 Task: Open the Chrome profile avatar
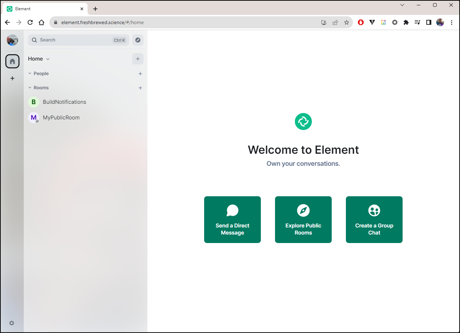pyautogui.click(x=440, y=22)
